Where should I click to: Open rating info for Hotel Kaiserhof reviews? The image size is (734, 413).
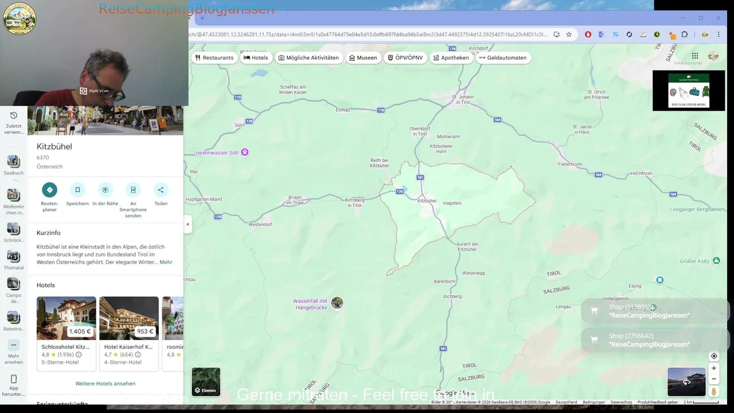click(138, 354)
